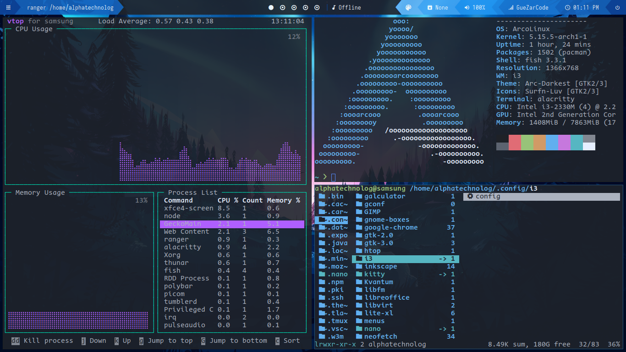Open the launcher menu icon in polybar

coord(9,7)
